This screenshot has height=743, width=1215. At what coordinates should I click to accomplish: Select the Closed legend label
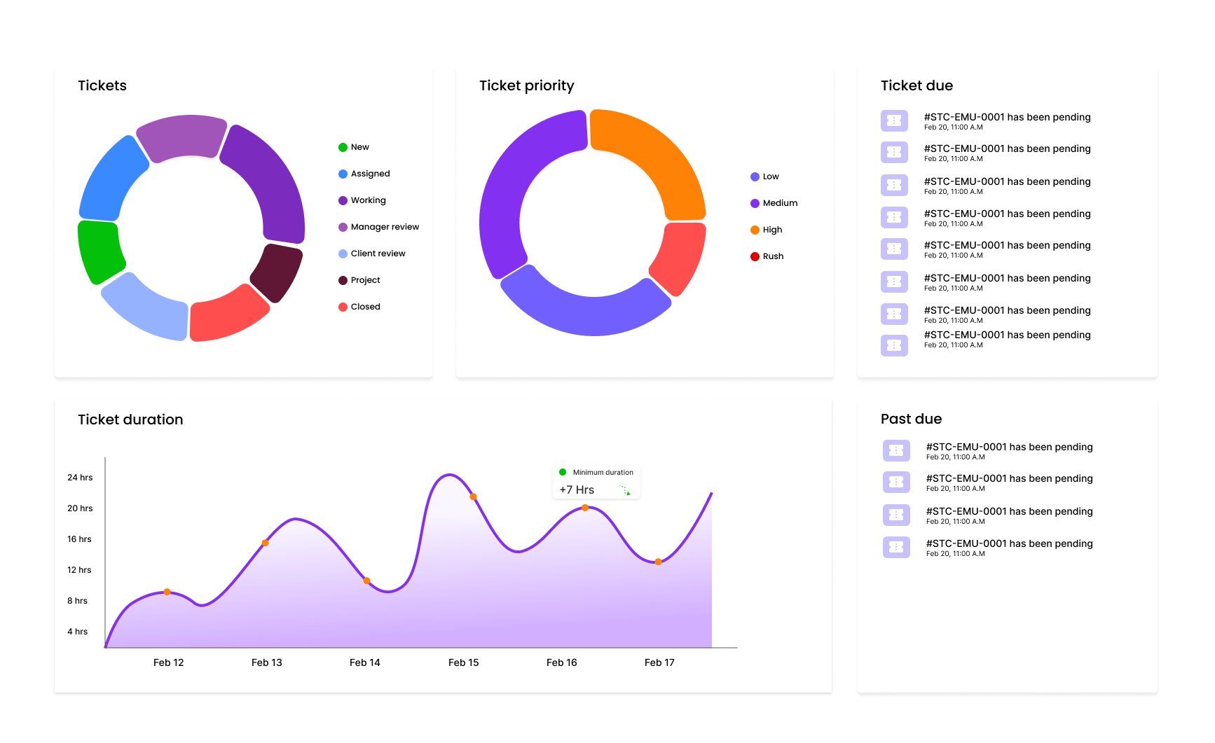tap(365, 307)
